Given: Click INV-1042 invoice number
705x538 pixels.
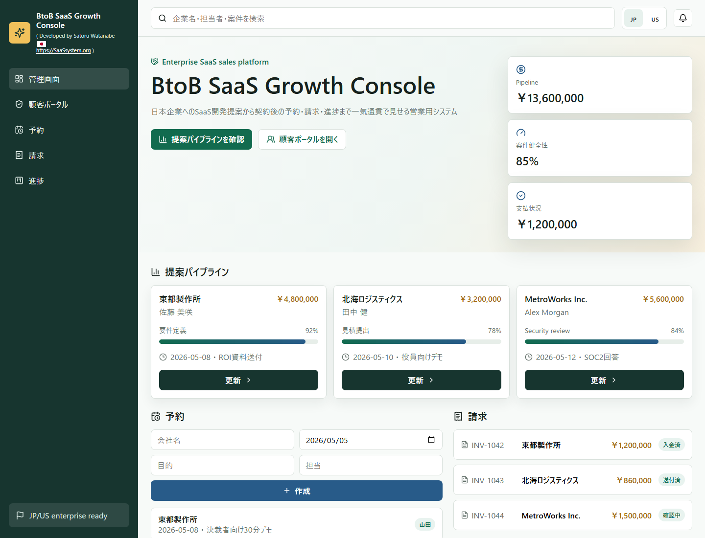Looking at the screenshot, I should click(x=488, y=445).
